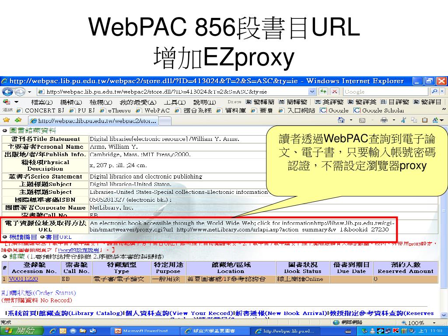This screenshot has width=448, height=336.
Task: Open the Print options dropdown arrow
Action: [x=394, y=120]
